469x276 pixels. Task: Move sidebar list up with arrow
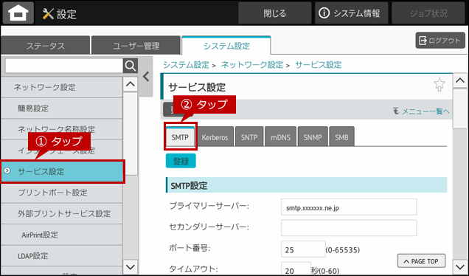[131, 84]
